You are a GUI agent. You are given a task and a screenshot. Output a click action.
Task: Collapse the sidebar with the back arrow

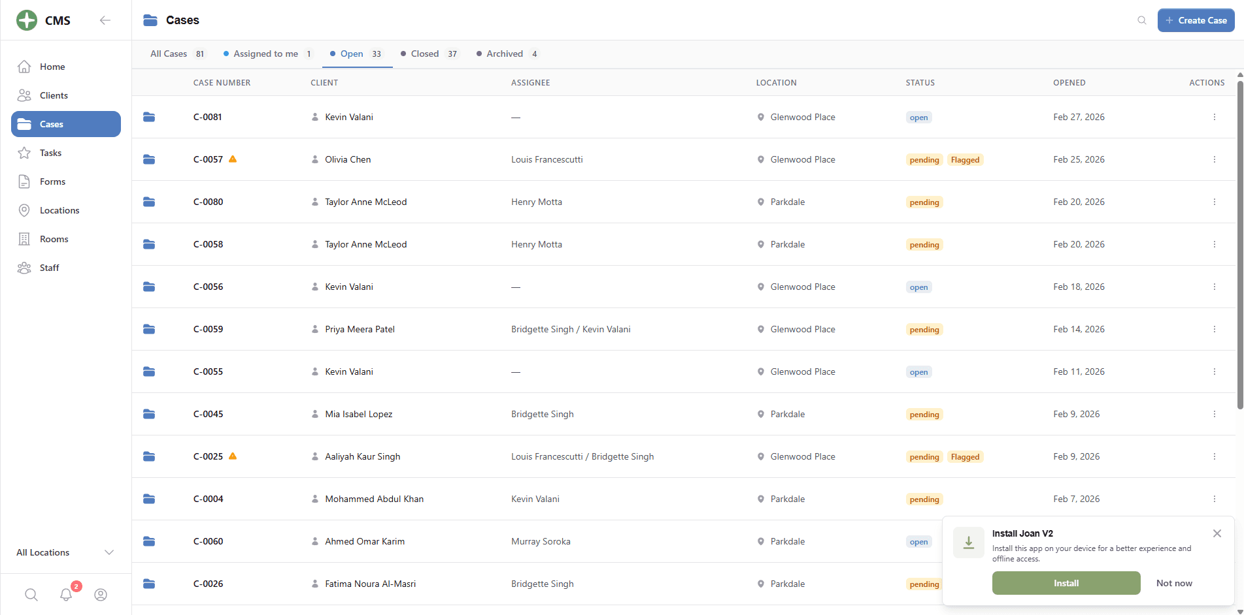(x=105, y=20)
